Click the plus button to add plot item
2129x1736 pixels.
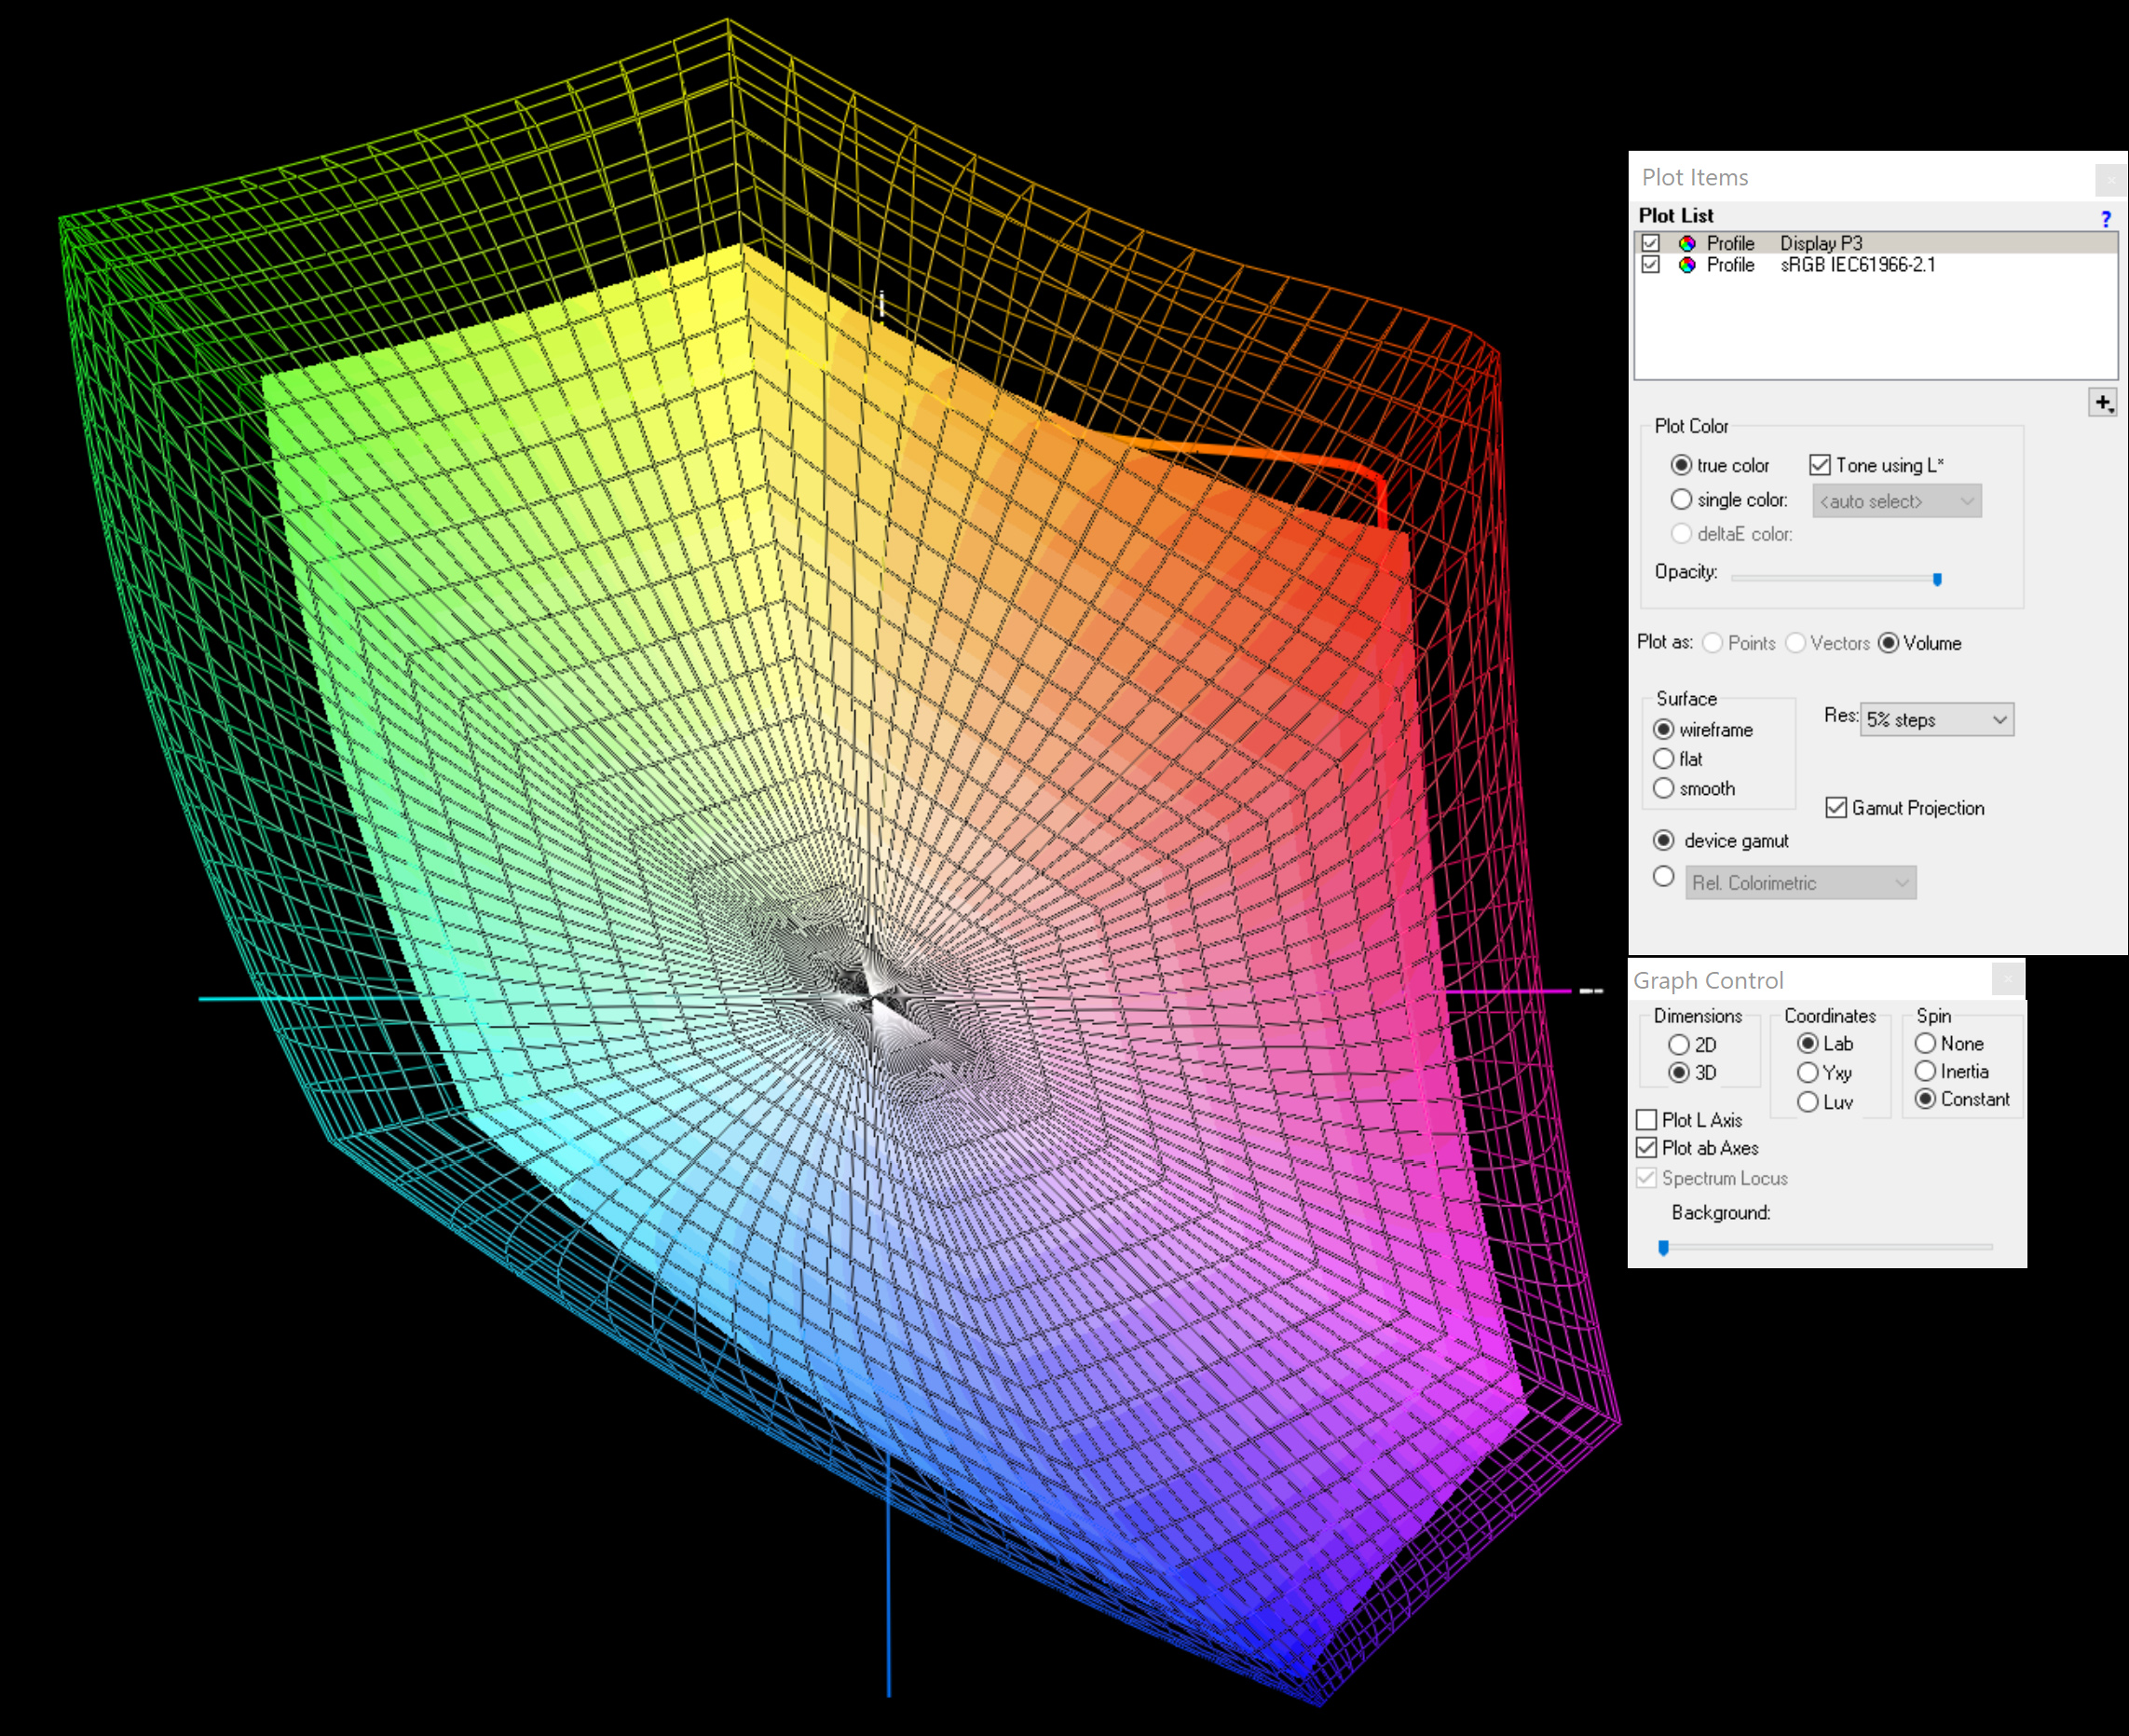point(2102,403)
